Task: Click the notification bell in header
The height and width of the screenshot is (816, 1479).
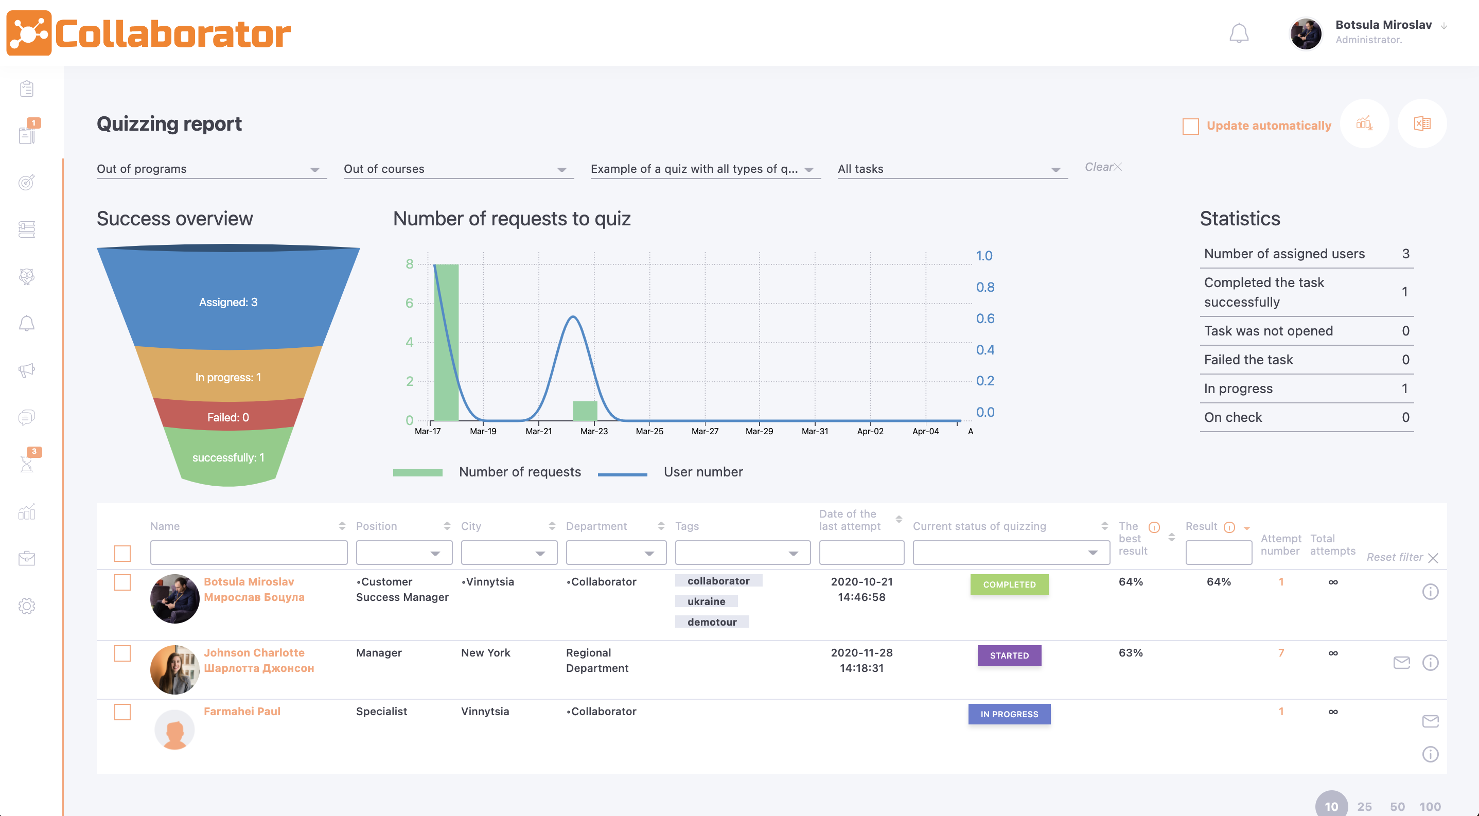Action: tap(1239, 33)
